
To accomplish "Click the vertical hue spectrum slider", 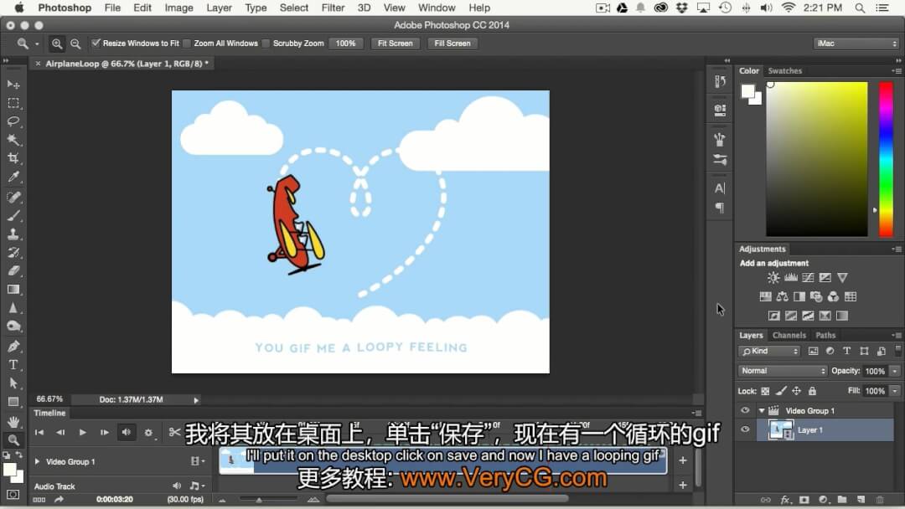I will point(886,159).
